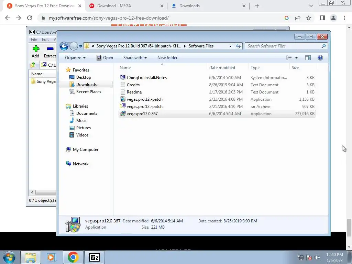Select the Sony Vega folder in 7-Zip
352x264 pixels.
(x=43, y=81)
